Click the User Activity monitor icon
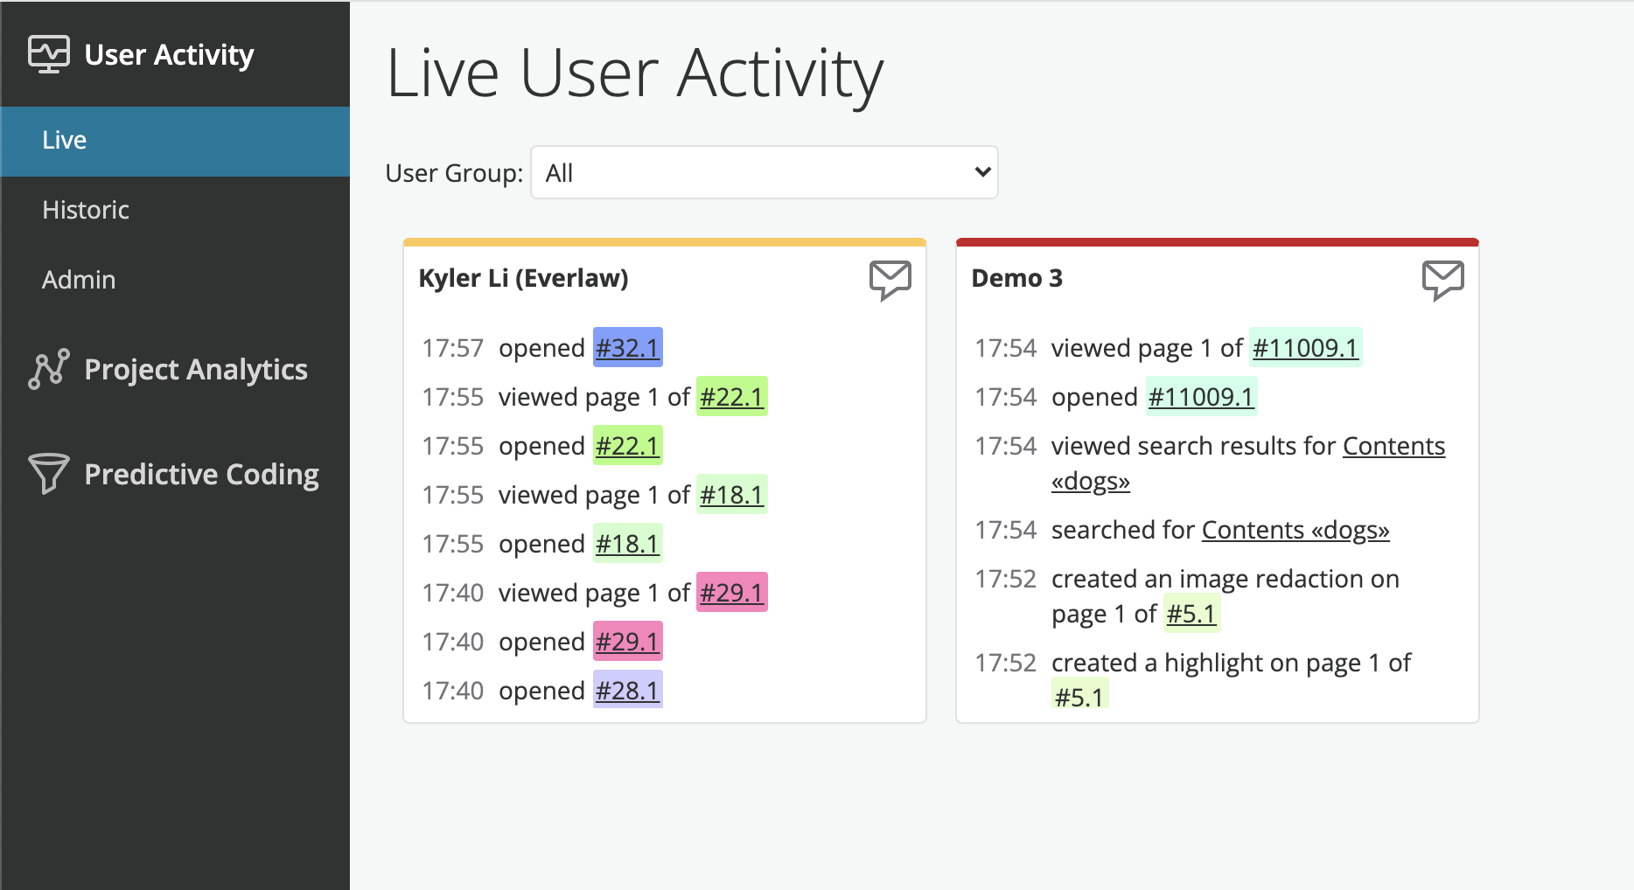 [48, 53]
